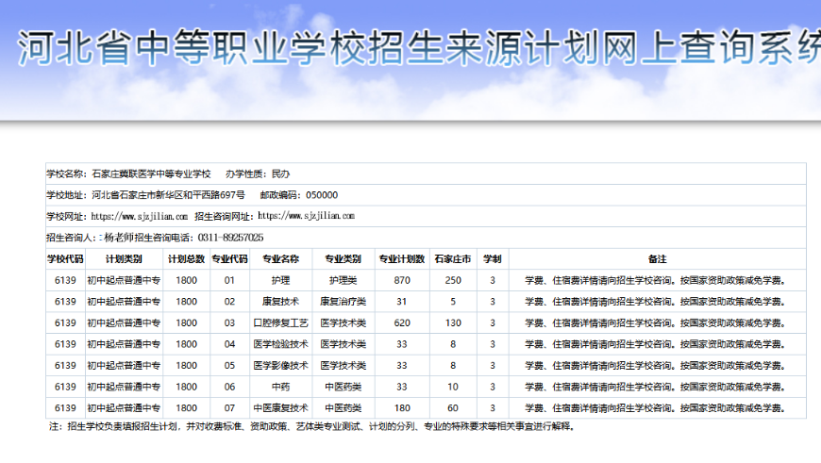Click 学制 value 3 in the 护理 row
The width and height of the screenshot is (821, 463).
pos(493,280)
